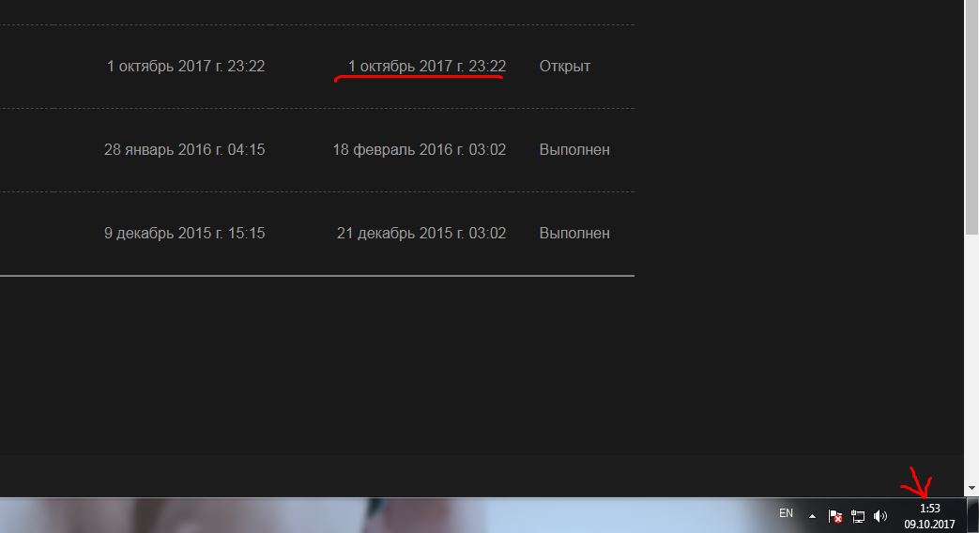Select the first-column 1 октябрь 2017 г. 23:22
This screenshot has width=979, height=533.
point(186,67)
